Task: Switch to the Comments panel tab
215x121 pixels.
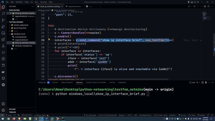Action: pyautogui.click(x=122, y=82)
